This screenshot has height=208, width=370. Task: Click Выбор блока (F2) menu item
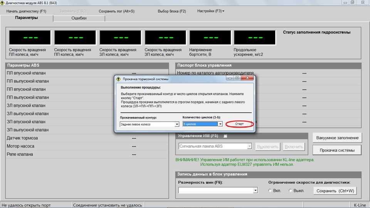(x=172, y=11)
